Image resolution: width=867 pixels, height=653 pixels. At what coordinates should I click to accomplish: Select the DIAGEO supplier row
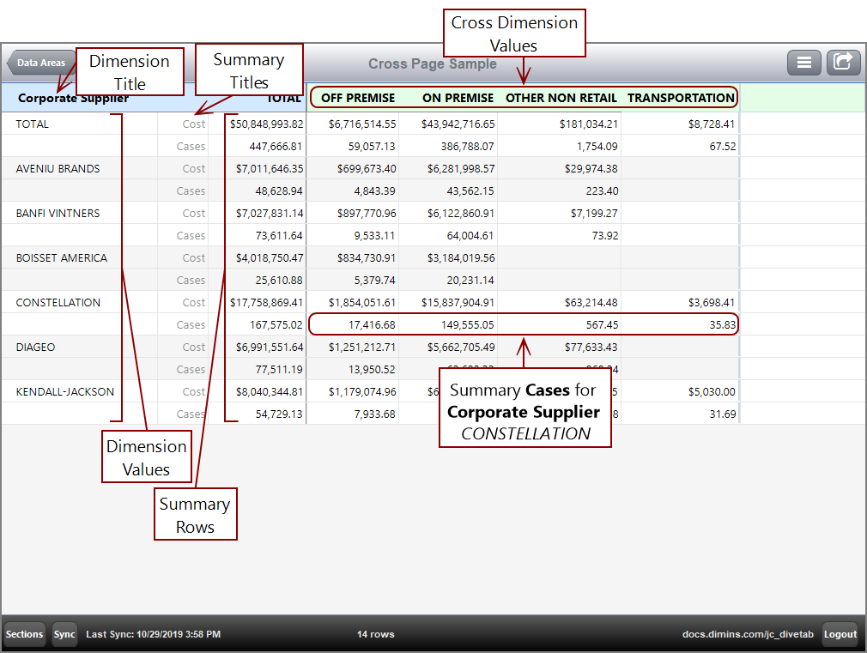35,348
